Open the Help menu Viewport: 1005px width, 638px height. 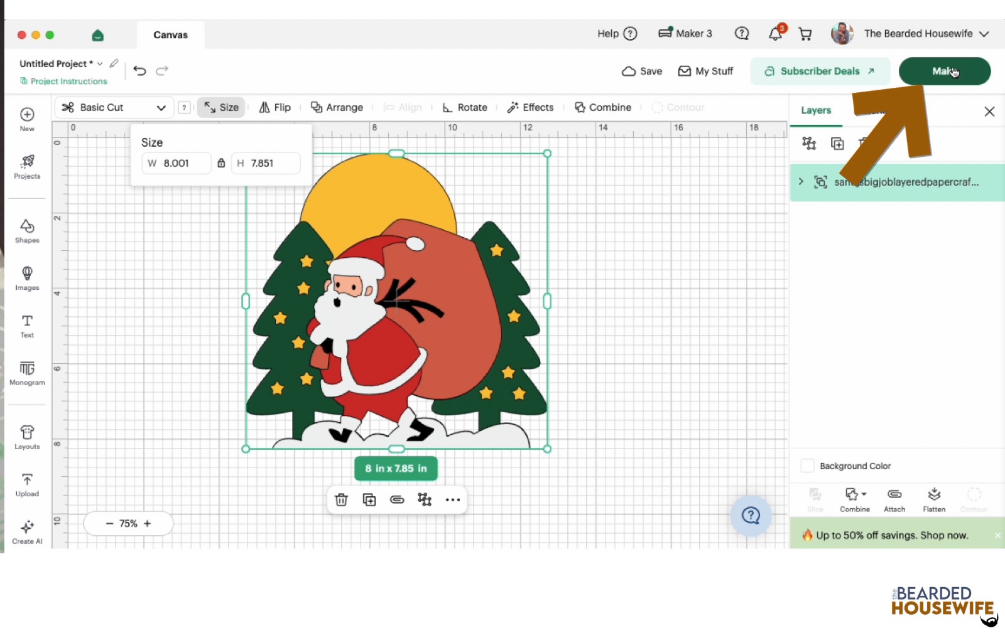[617, 34]
